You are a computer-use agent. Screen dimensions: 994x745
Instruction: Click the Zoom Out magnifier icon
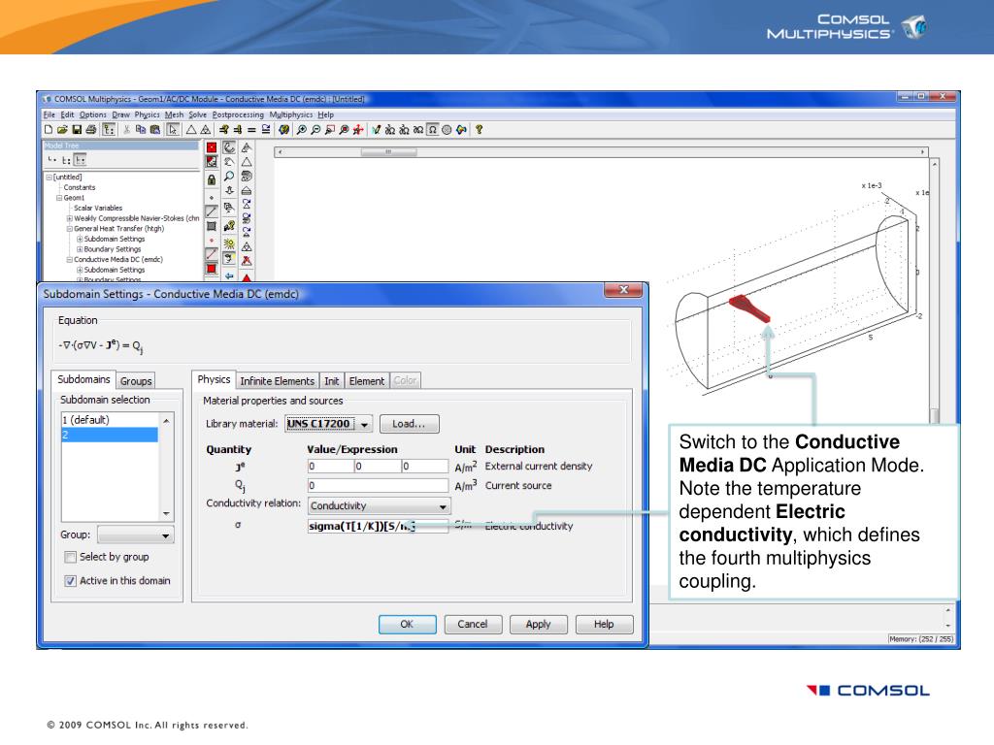pyautogui.click(x=315, y=130)
